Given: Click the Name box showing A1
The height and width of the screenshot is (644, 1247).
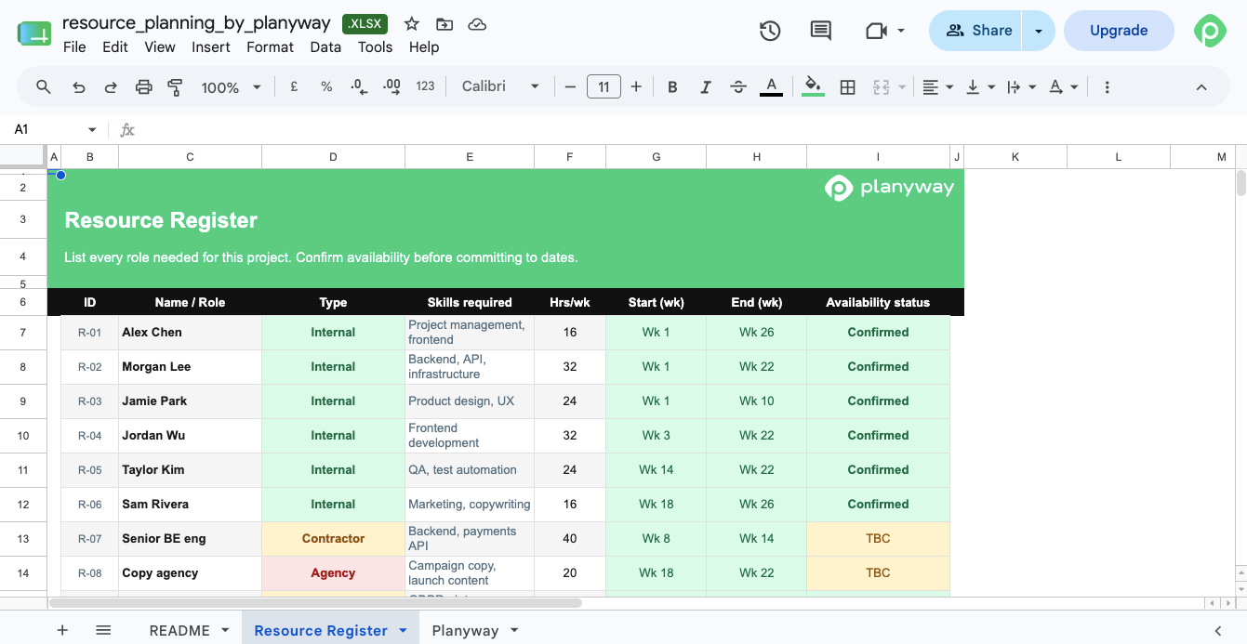Looking at the screenshot, I should (45, 129).
